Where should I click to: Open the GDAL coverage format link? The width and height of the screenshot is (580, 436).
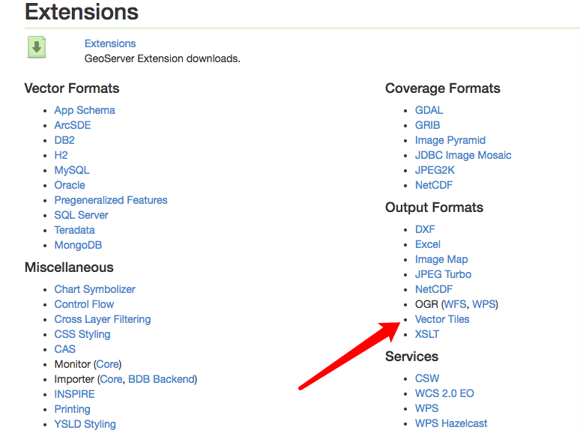[429, 110]
